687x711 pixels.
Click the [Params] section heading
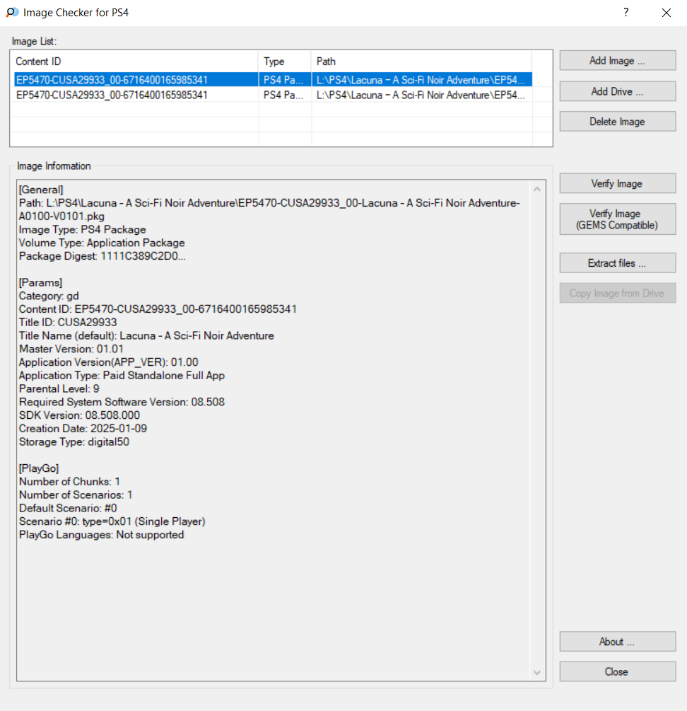41,282
